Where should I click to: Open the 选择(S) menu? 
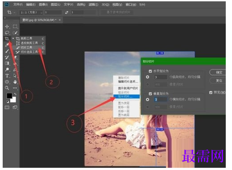[x=81, y=4]
